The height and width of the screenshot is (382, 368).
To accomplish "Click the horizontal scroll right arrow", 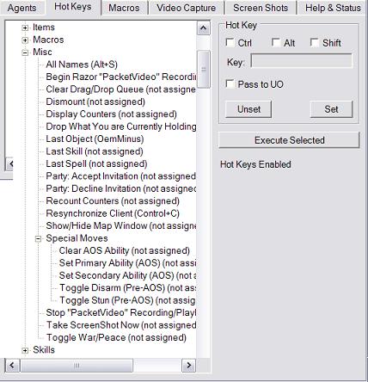I will [189, 366].
